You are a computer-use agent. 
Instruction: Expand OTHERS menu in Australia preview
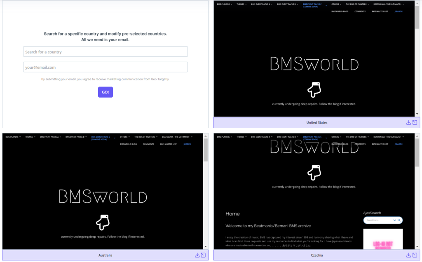pos(125,137)
